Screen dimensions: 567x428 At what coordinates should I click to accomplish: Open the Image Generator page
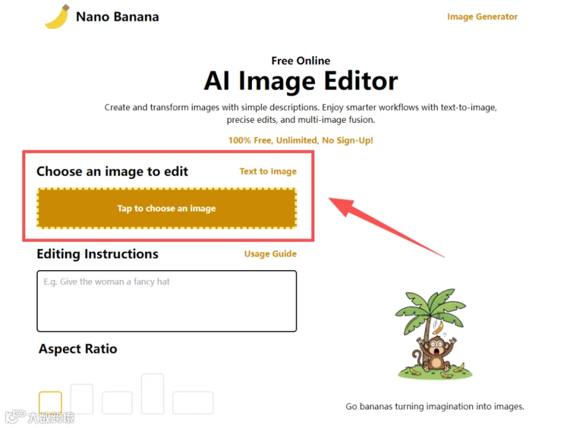point(482,16)
